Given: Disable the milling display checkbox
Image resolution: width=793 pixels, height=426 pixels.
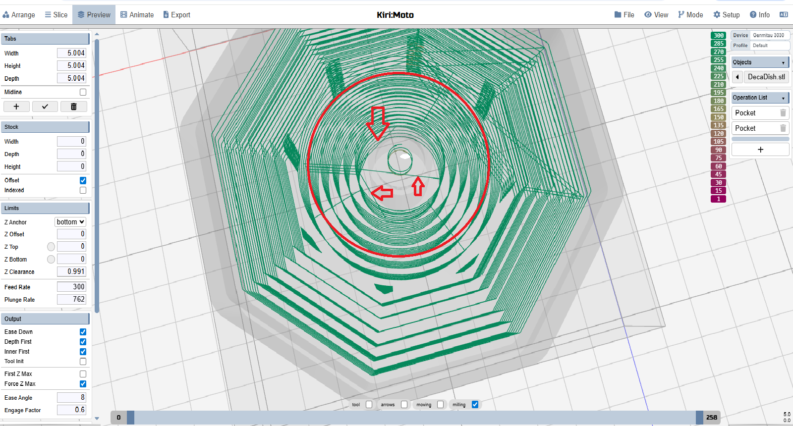Looking at the screenshot, I should point(475,405).
